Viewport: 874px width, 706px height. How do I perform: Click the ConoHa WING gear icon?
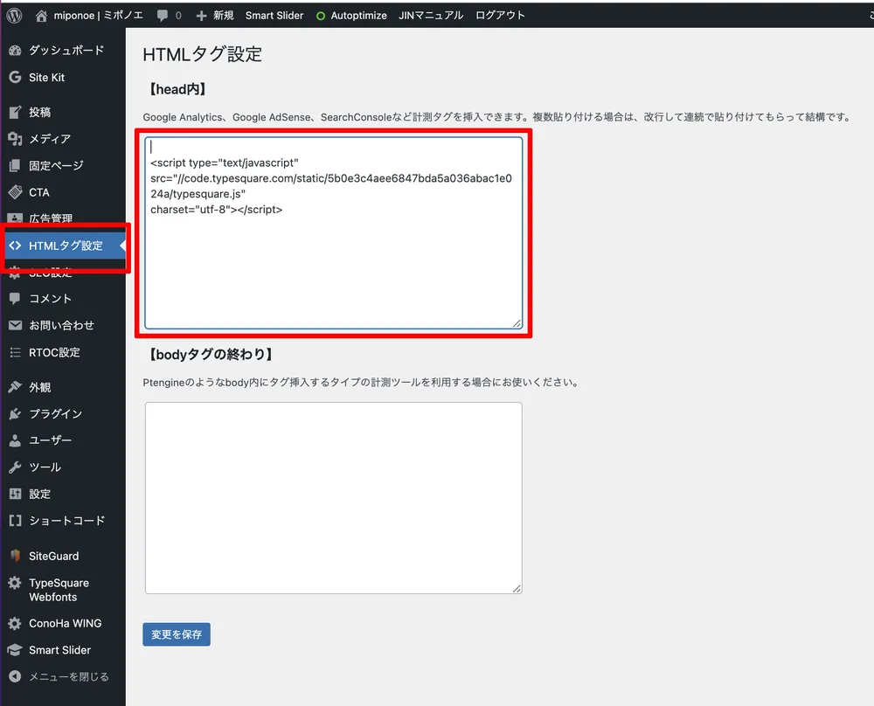point(15,624)
